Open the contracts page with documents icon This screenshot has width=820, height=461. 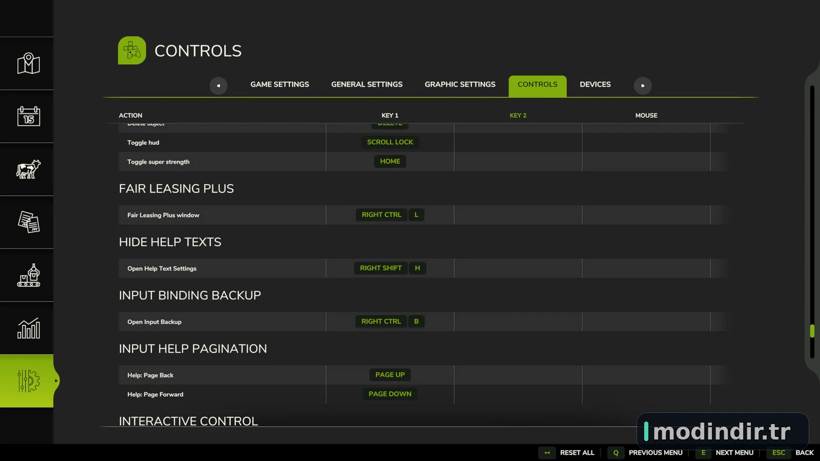[x=28, y=222]
